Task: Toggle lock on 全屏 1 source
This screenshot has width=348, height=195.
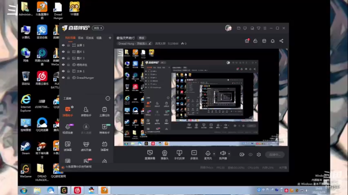Action: point(68,45)
